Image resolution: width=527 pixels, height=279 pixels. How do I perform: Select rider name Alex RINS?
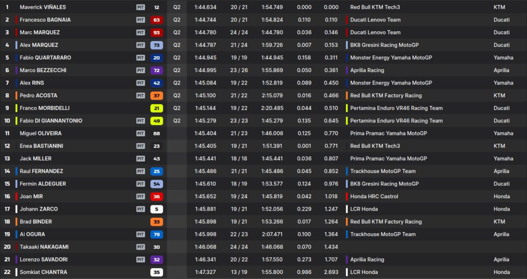coord(31,83)
